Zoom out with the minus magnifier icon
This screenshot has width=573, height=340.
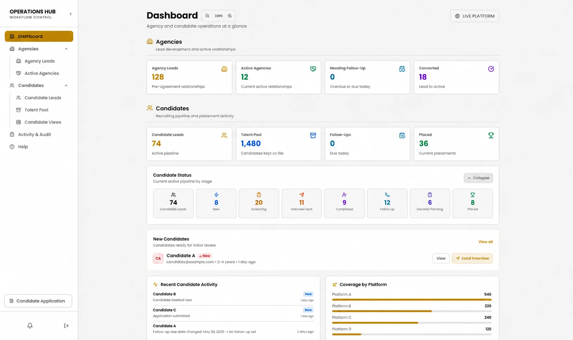click(x=207, y=16)
